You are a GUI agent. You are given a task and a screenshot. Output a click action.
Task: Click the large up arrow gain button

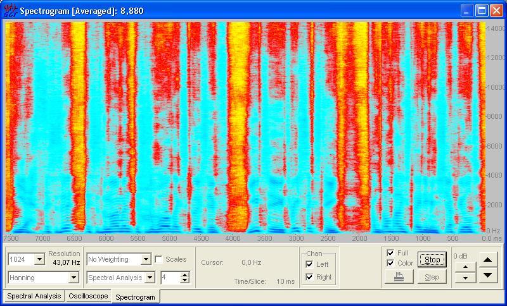click(488, 260)
